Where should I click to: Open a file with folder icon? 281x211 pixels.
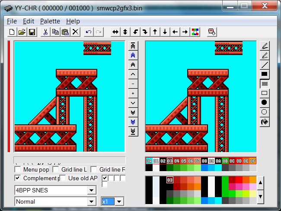[22, 32]
